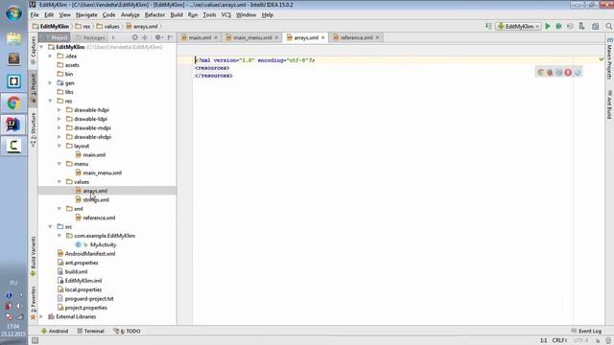Open the TODO tool window

tap(127, 331)
